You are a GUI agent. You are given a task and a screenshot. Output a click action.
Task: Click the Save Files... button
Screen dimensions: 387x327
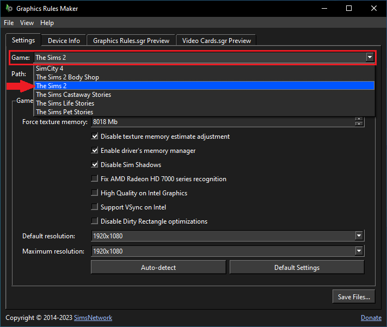(354, 297)
